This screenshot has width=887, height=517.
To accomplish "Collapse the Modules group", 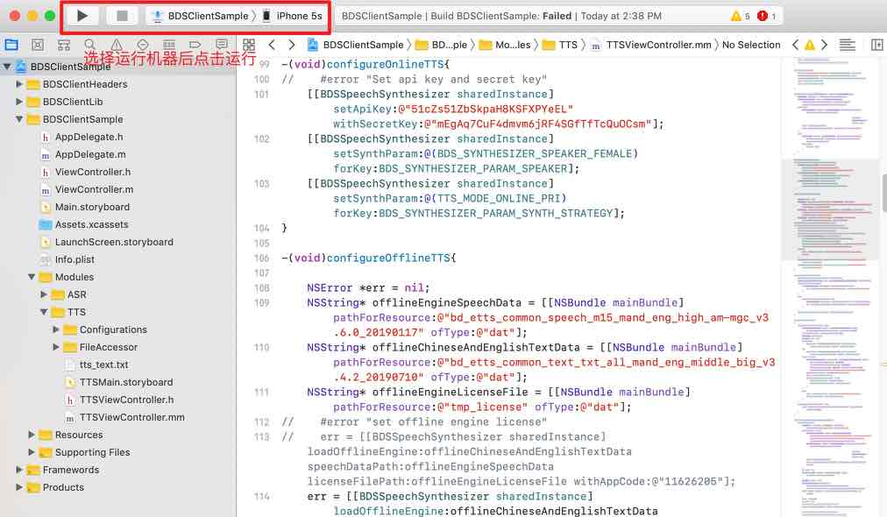I will [x=32, y=277].
